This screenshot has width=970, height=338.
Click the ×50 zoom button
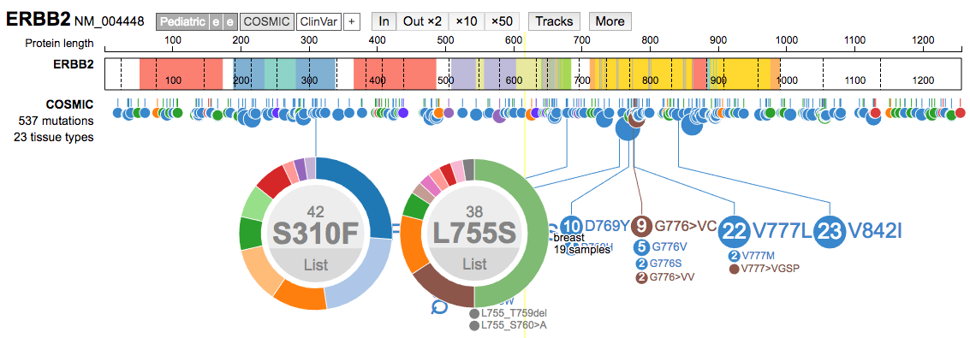(x=502, y=21)
